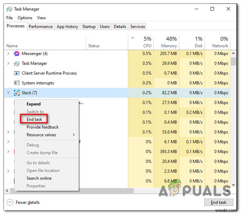This screenshot has width=241, height=214.
Task: Open the File menu
Action: (9, 18)
